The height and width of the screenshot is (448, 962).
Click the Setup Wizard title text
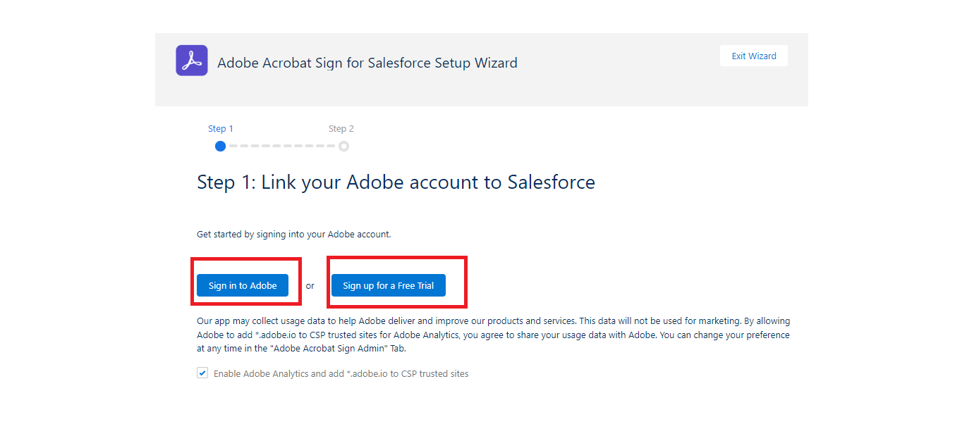(x=367, y=63)
